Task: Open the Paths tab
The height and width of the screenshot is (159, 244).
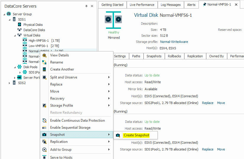Action: (x=136, y=56)
